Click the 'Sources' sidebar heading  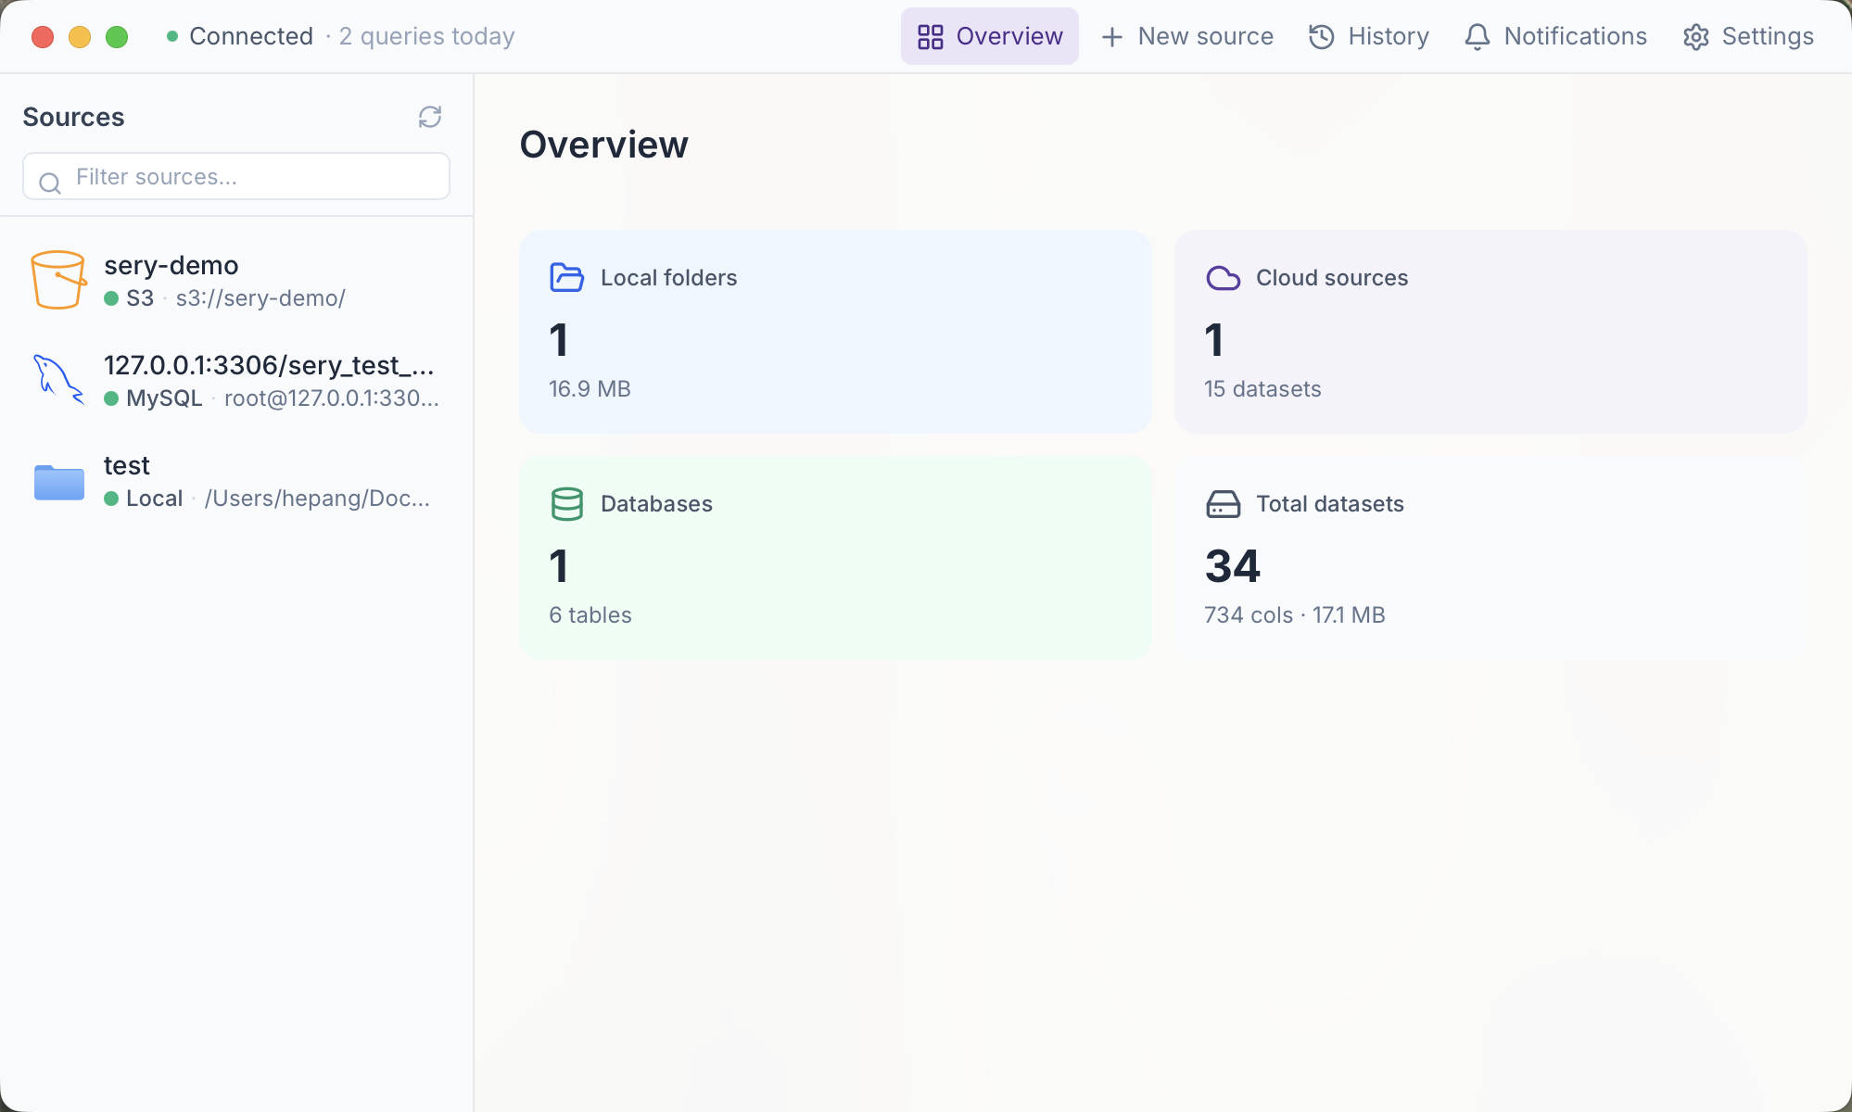(x=73, y=117)
